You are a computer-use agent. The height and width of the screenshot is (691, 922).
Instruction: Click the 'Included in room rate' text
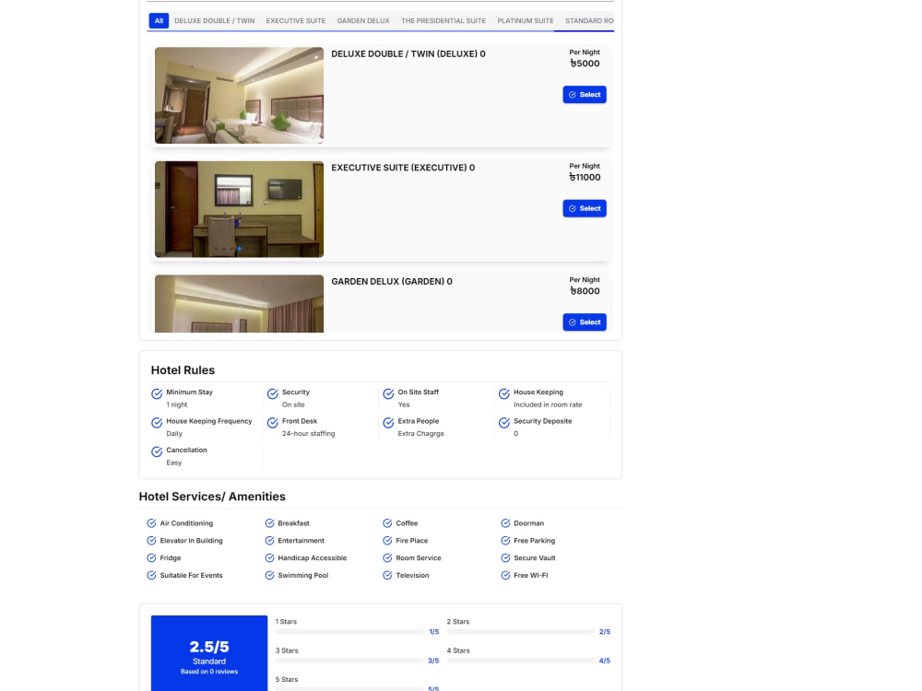pos(548,404)
